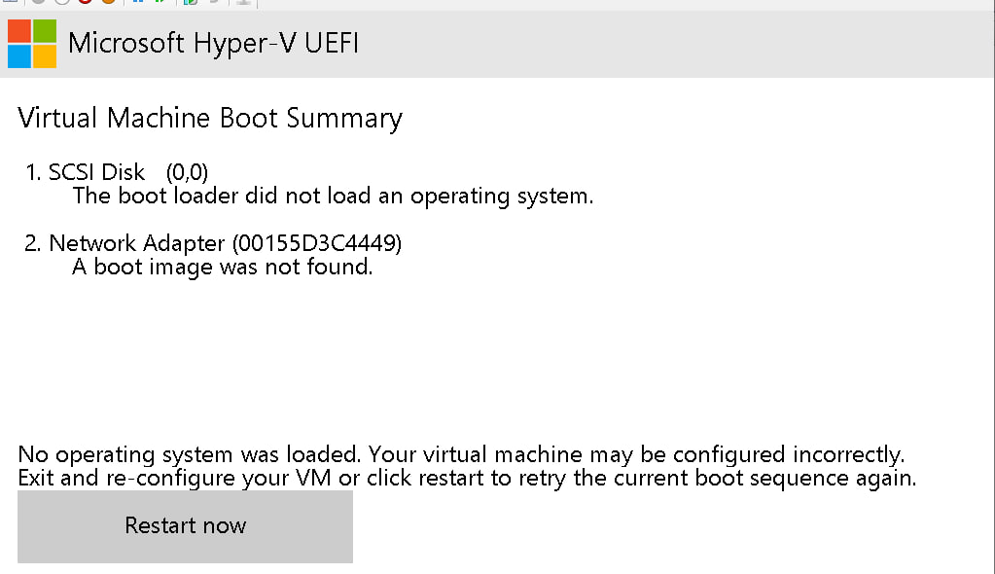Click the Microsoft Hyper-V UEFI title
Viewport: 995px width, 574px height.
[213, 44]
